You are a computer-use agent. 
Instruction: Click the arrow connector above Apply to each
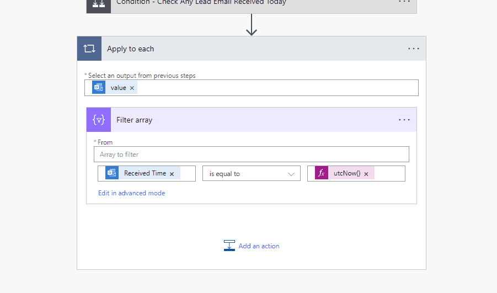[x=252, y=25]
